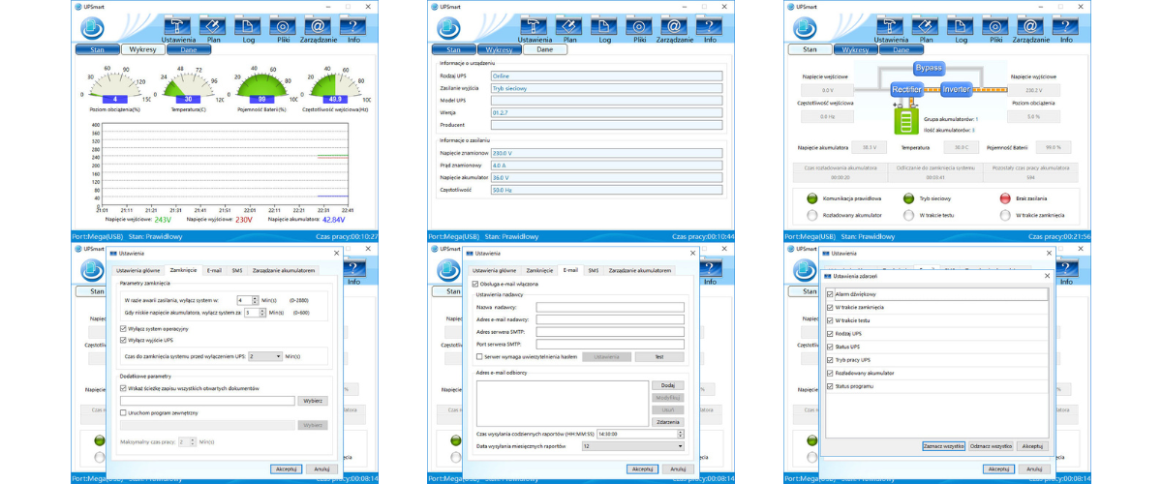1162x484 pixels.
Task: Click the Bypass block in the power diagram
Action: tap(929, 68)
